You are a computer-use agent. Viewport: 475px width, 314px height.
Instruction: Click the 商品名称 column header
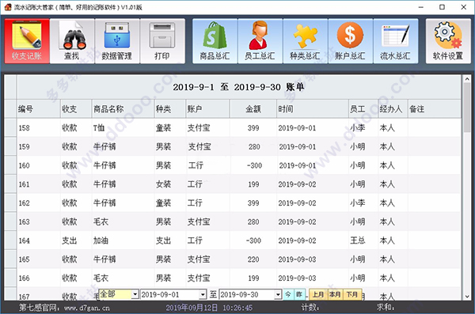click(123, 108)
